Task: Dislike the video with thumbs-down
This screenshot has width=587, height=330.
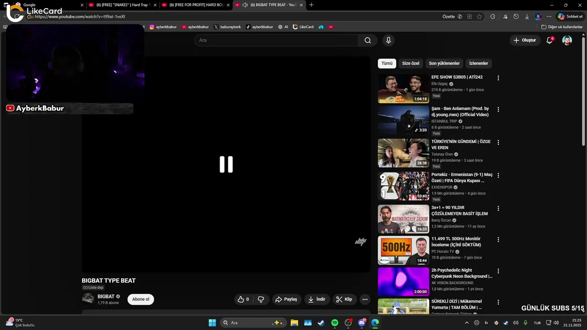Action: [261, 299]
